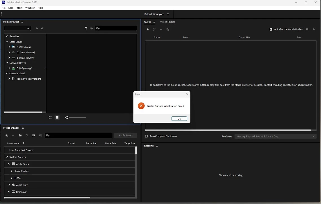Open the Media Browser location dropdown

(x=17, y=28)
